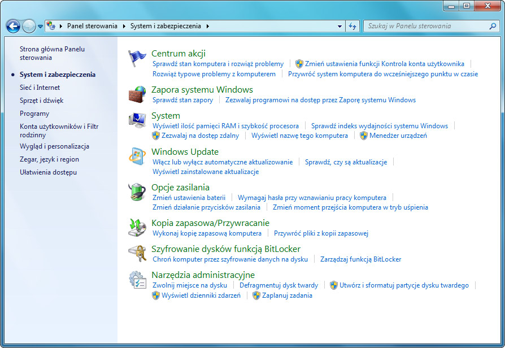Open the recent pages dropdown arrow

[x=40, y=27]
